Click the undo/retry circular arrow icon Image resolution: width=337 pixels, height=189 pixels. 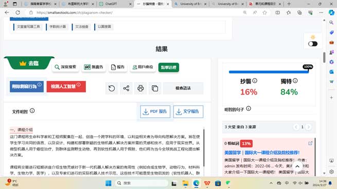coord(112,88)
